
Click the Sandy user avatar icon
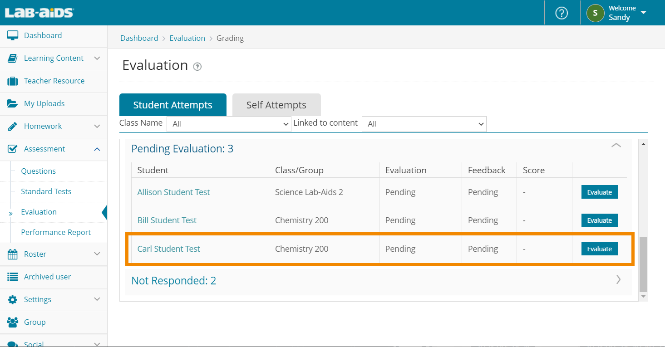pos(595,13)
